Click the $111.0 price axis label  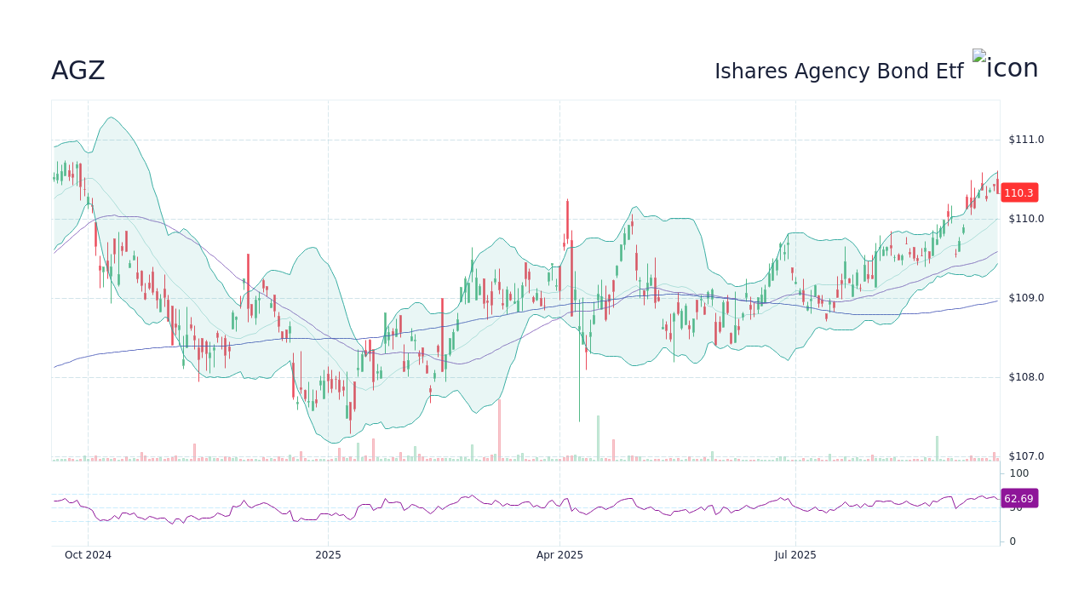tap(1026, 140)
